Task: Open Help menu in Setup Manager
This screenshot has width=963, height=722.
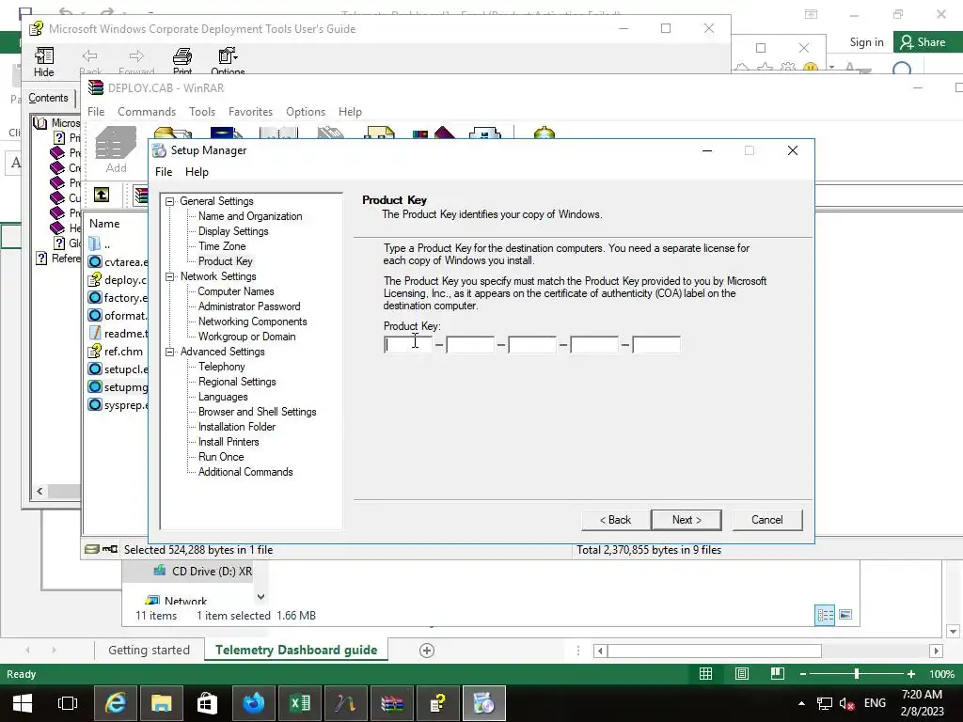Action: (x=197, y=172)
